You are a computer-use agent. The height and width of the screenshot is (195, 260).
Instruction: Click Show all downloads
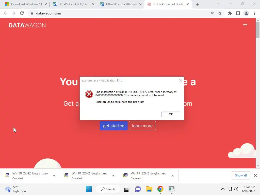pos(241,175)
